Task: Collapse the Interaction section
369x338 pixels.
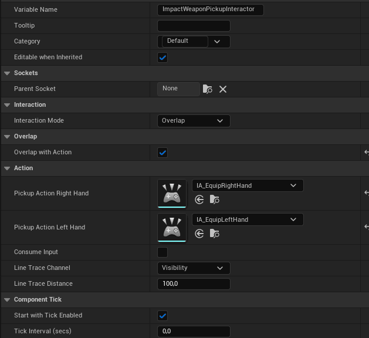Action: pos(7,105)
